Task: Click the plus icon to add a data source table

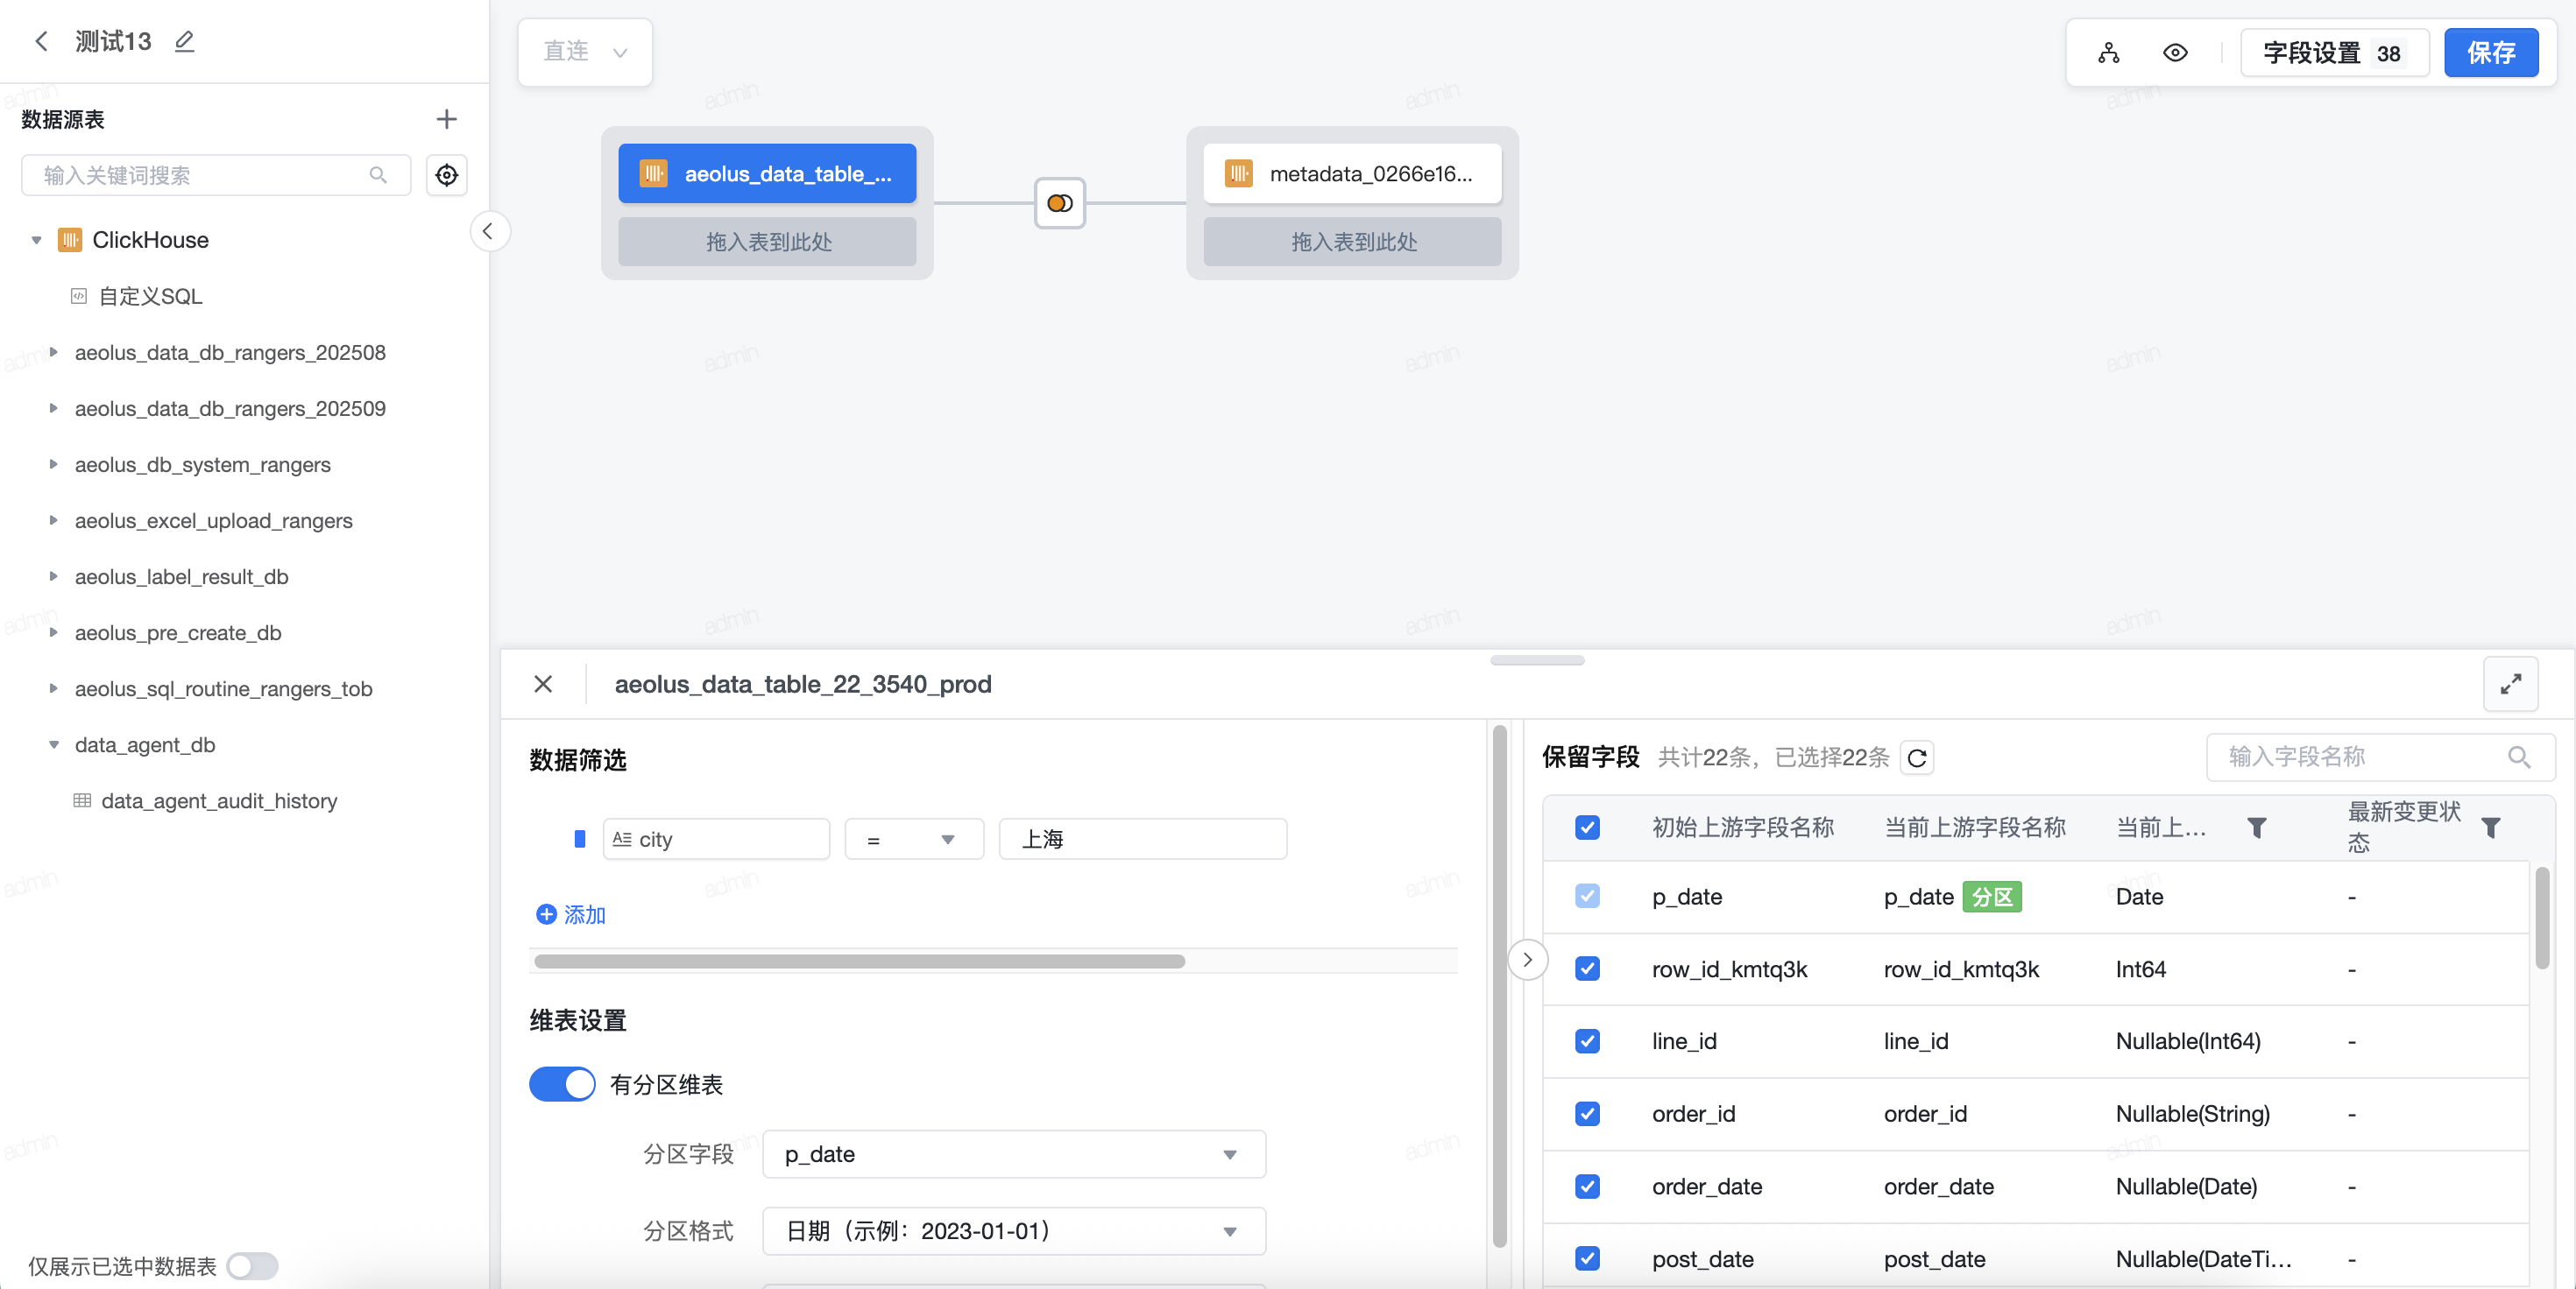Action: coord(446,119)
